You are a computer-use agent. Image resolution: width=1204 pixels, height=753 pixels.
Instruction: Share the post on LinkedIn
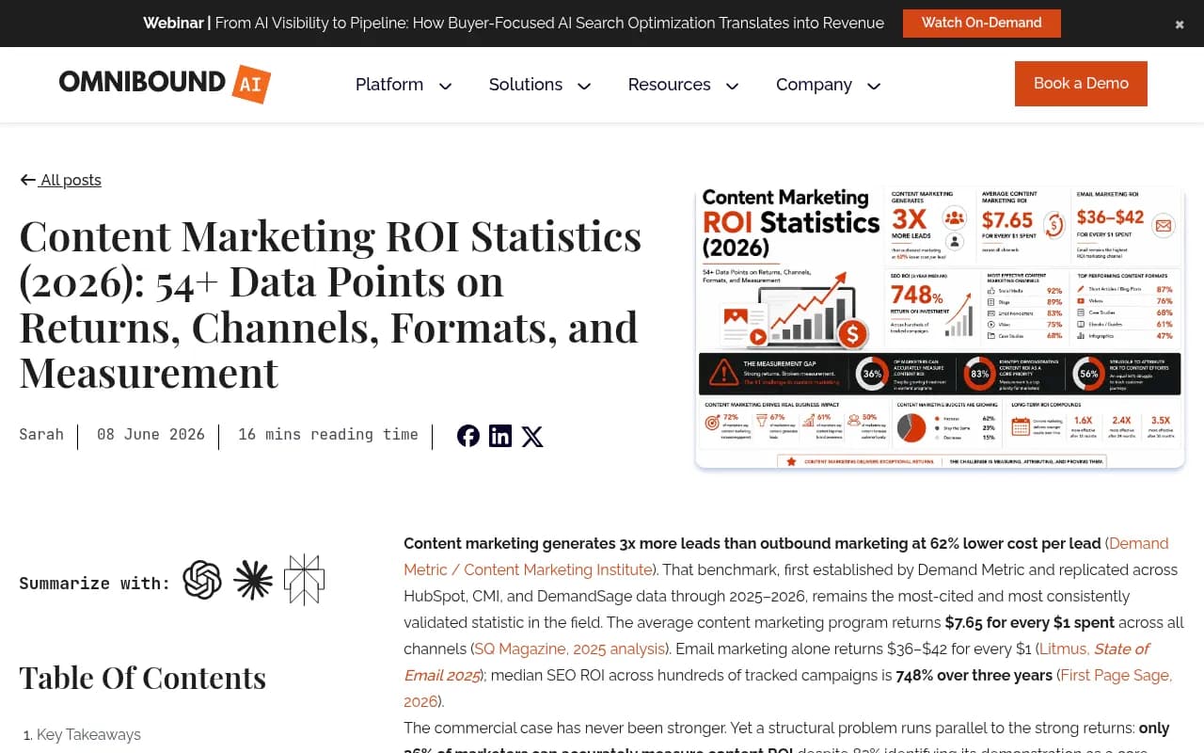coord(500,436)
